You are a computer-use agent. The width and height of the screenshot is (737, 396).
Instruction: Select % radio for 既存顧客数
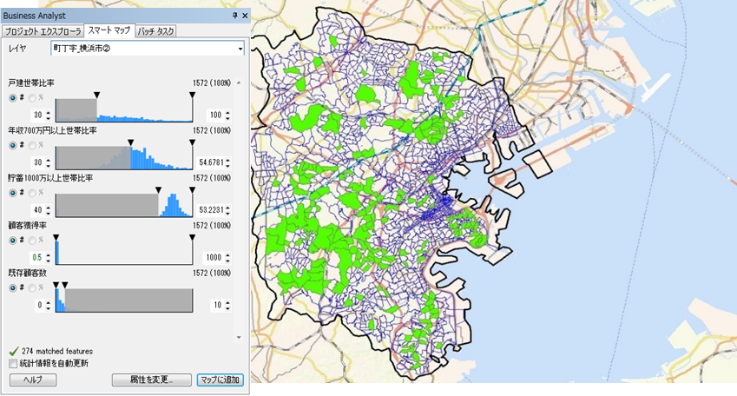click(x=30, y=288)
